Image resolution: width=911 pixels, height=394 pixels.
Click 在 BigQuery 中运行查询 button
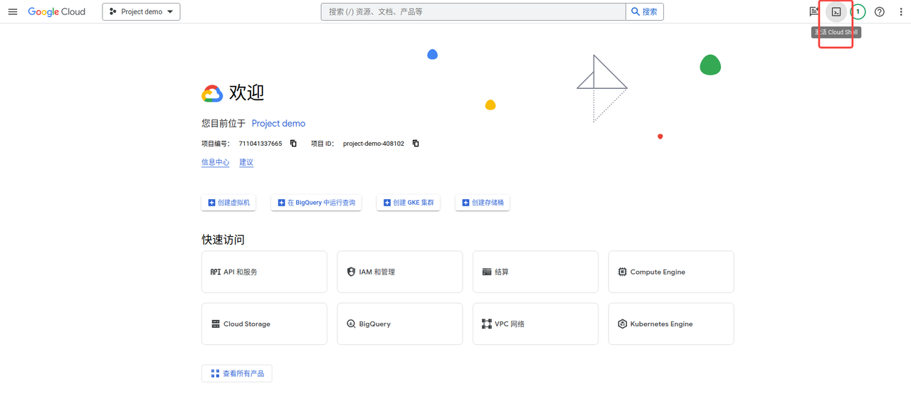[x=316, y=203]
